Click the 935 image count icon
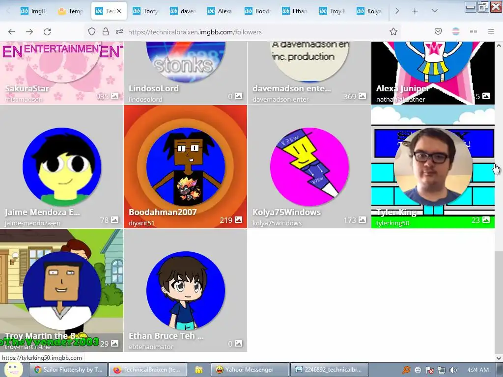 [x=115, y=96]
